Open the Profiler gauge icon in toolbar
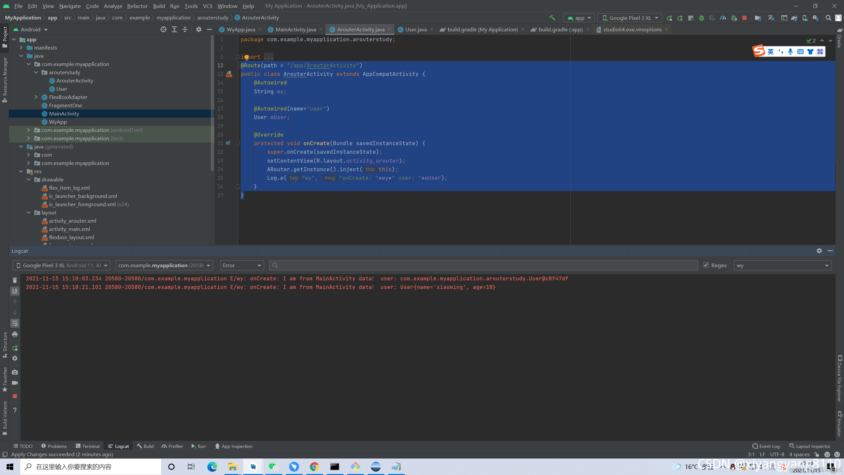Viewport: 844px width, 475px height. [x=723, y=18]
